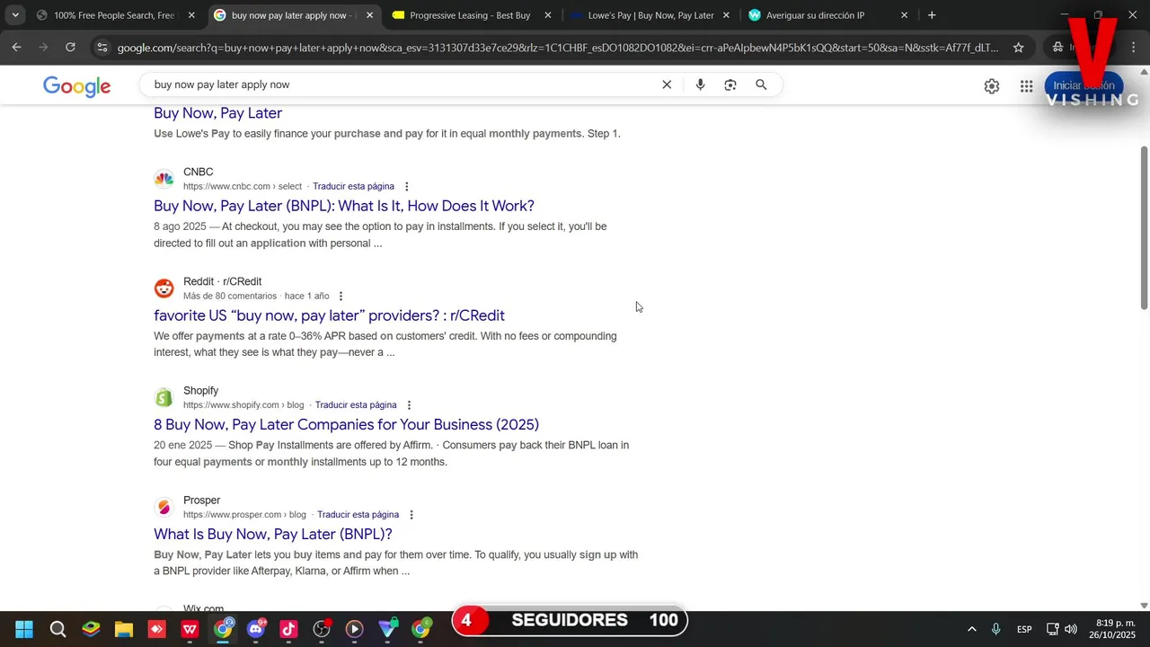Open Lowe's Buy Now, Pay Later result

pos(217,113)
